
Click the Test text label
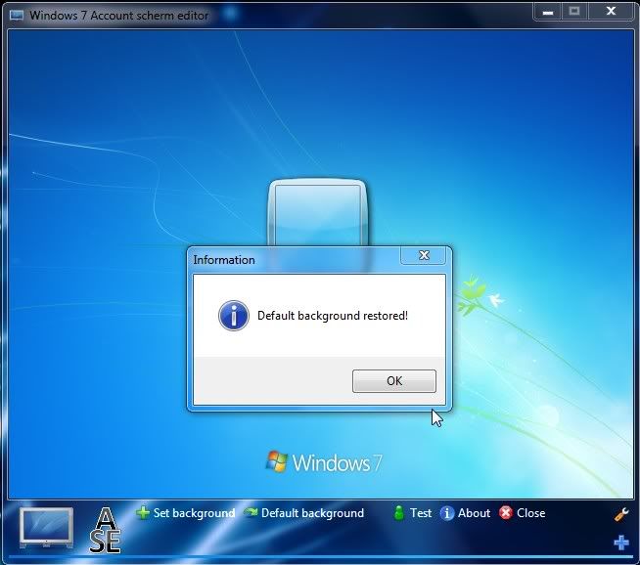[x=421, y=513]
